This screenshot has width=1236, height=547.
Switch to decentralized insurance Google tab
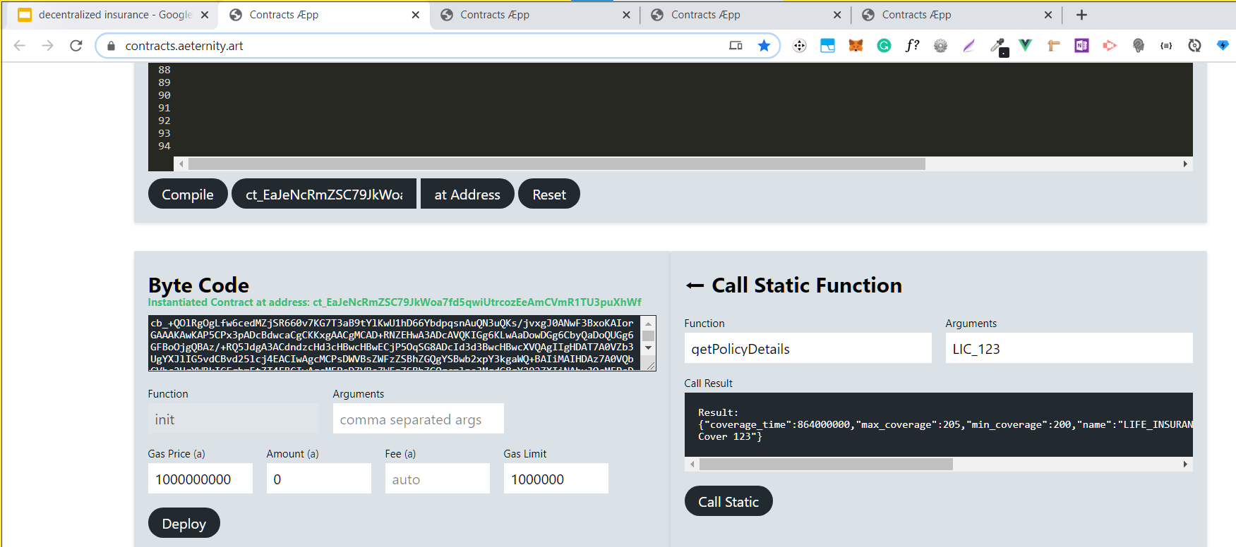113,15
